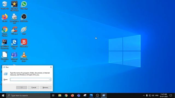The height and width of the screenshot is (98, 175).
Task: Open the Recycle Bin desktop icon
Action: [5, 5]
